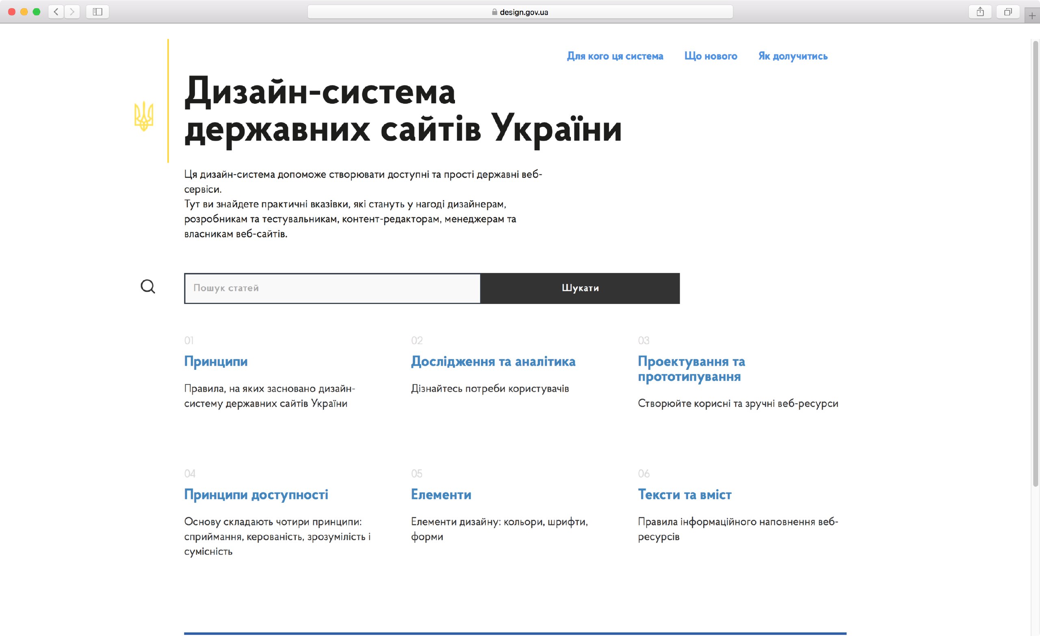The width and height of the screenshot is (1040, 636).
Task: Click text 'Створюйте корисні та зручні веб-ресурси'
Action: 738,403
